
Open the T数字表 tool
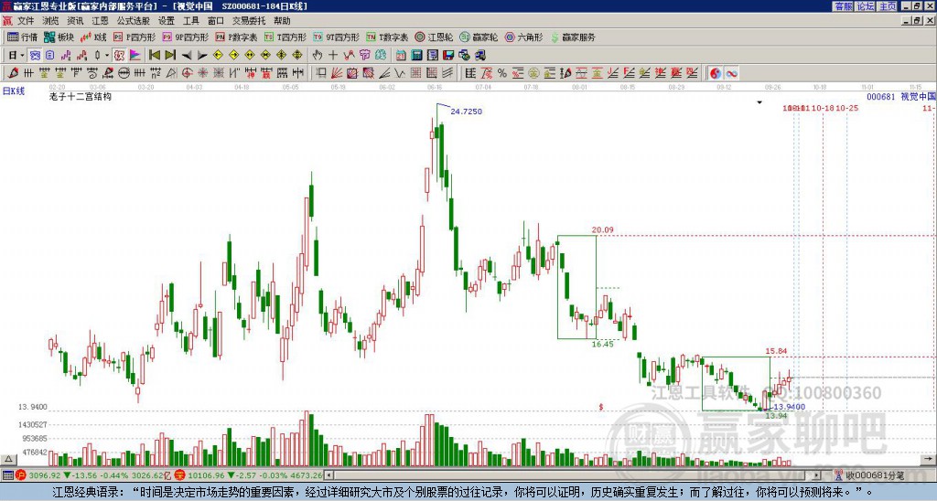(x=387, y=37)
